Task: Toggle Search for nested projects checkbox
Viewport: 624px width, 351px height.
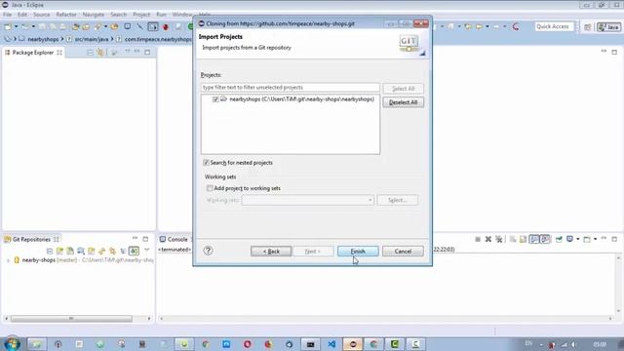Action: click(206, 163)
